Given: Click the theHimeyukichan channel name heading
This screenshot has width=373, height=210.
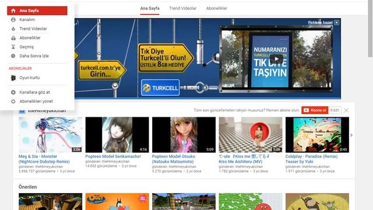Looking at the screenshot, I should pos(47,111).
